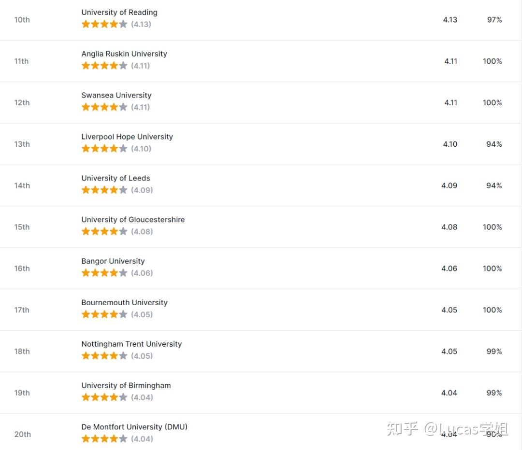Click University of Leeds star rating
Image resolution: width=522 pixels, height=450 pixels.
tap(104, 191)
